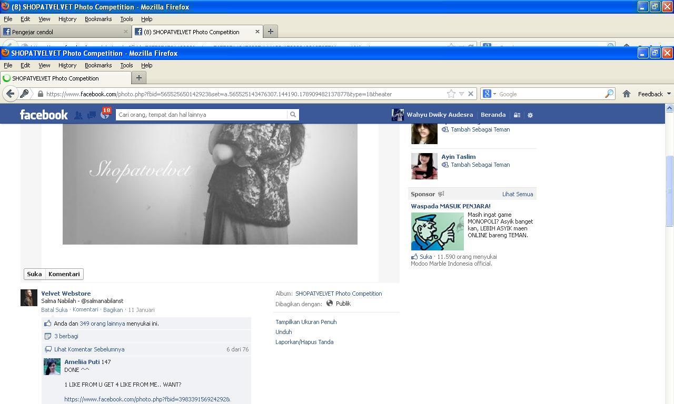The width and height of the screenshot is (674, 404).
Task: Open notifications globe with 18 badge
Action: click(105, 114)
